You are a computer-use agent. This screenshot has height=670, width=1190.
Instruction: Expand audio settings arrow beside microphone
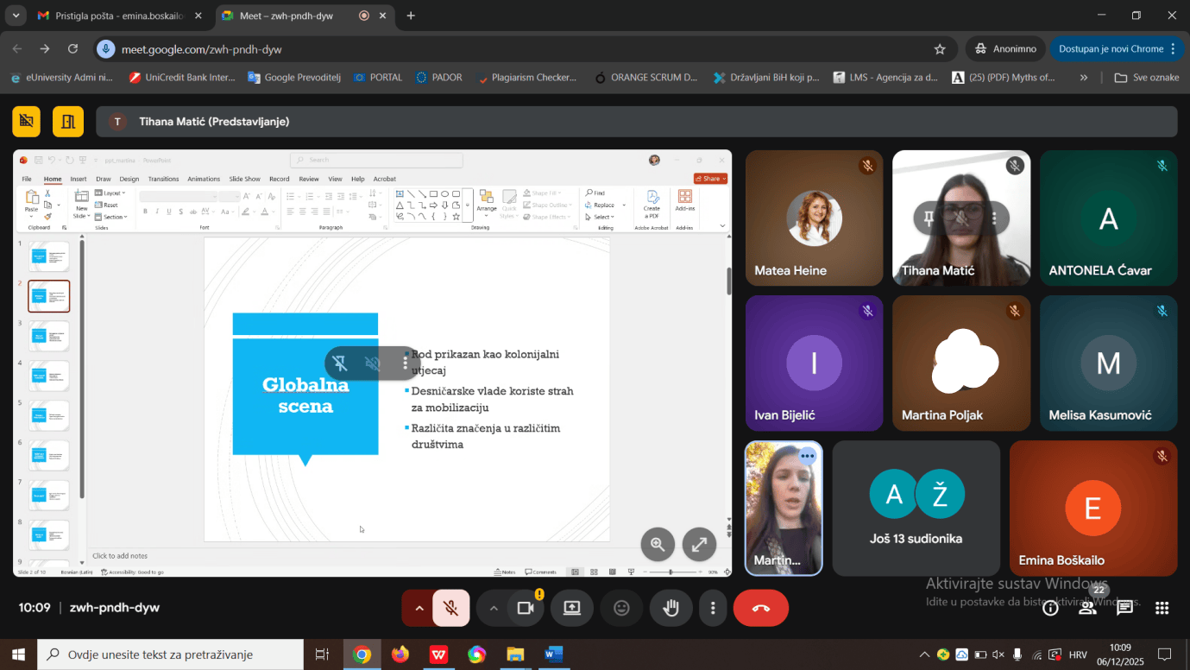(419, 608)
